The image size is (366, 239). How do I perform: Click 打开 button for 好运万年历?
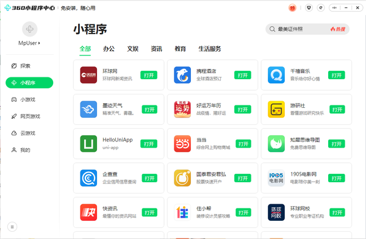pos(243,110)
